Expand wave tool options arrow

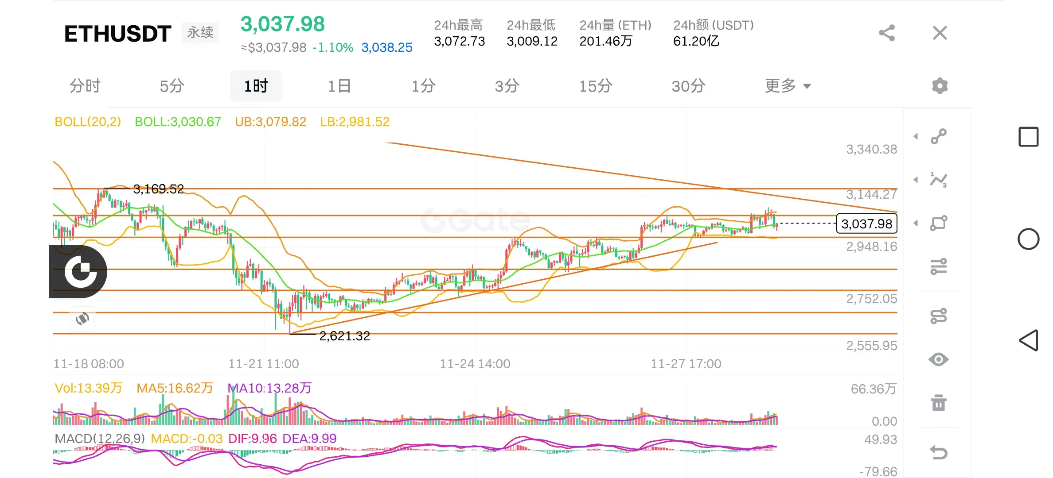916,180
